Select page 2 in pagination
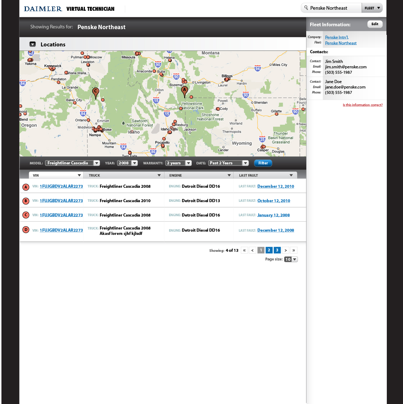Viewport: 403px width, 404px height. 269,250
